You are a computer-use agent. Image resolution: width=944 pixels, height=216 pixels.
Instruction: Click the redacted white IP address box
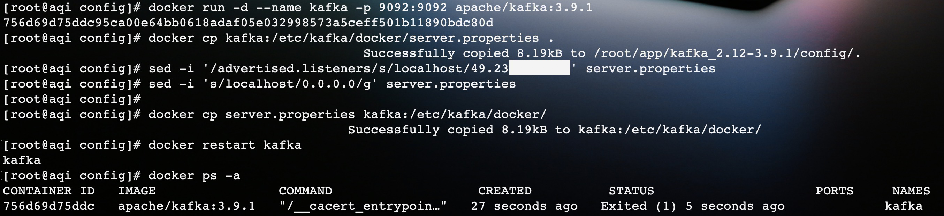539,67
